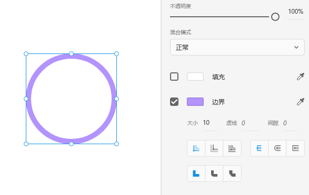Click the top-center selection handle
The image size is (309, 195).
72,54
